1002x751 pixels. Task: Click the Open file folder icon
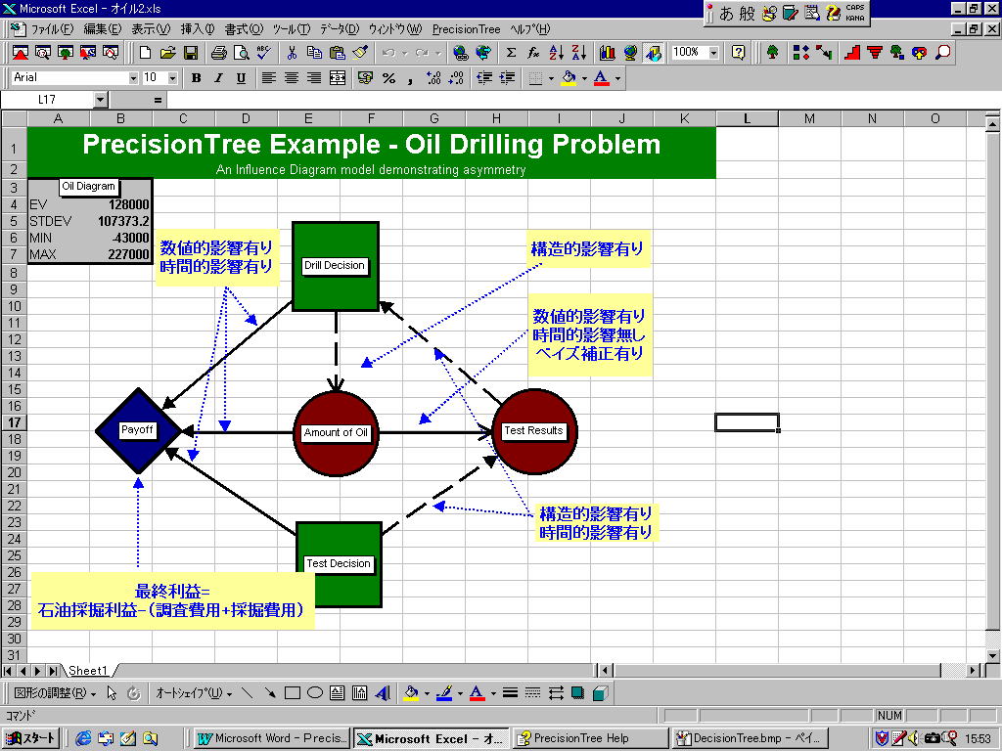(168, 53)
